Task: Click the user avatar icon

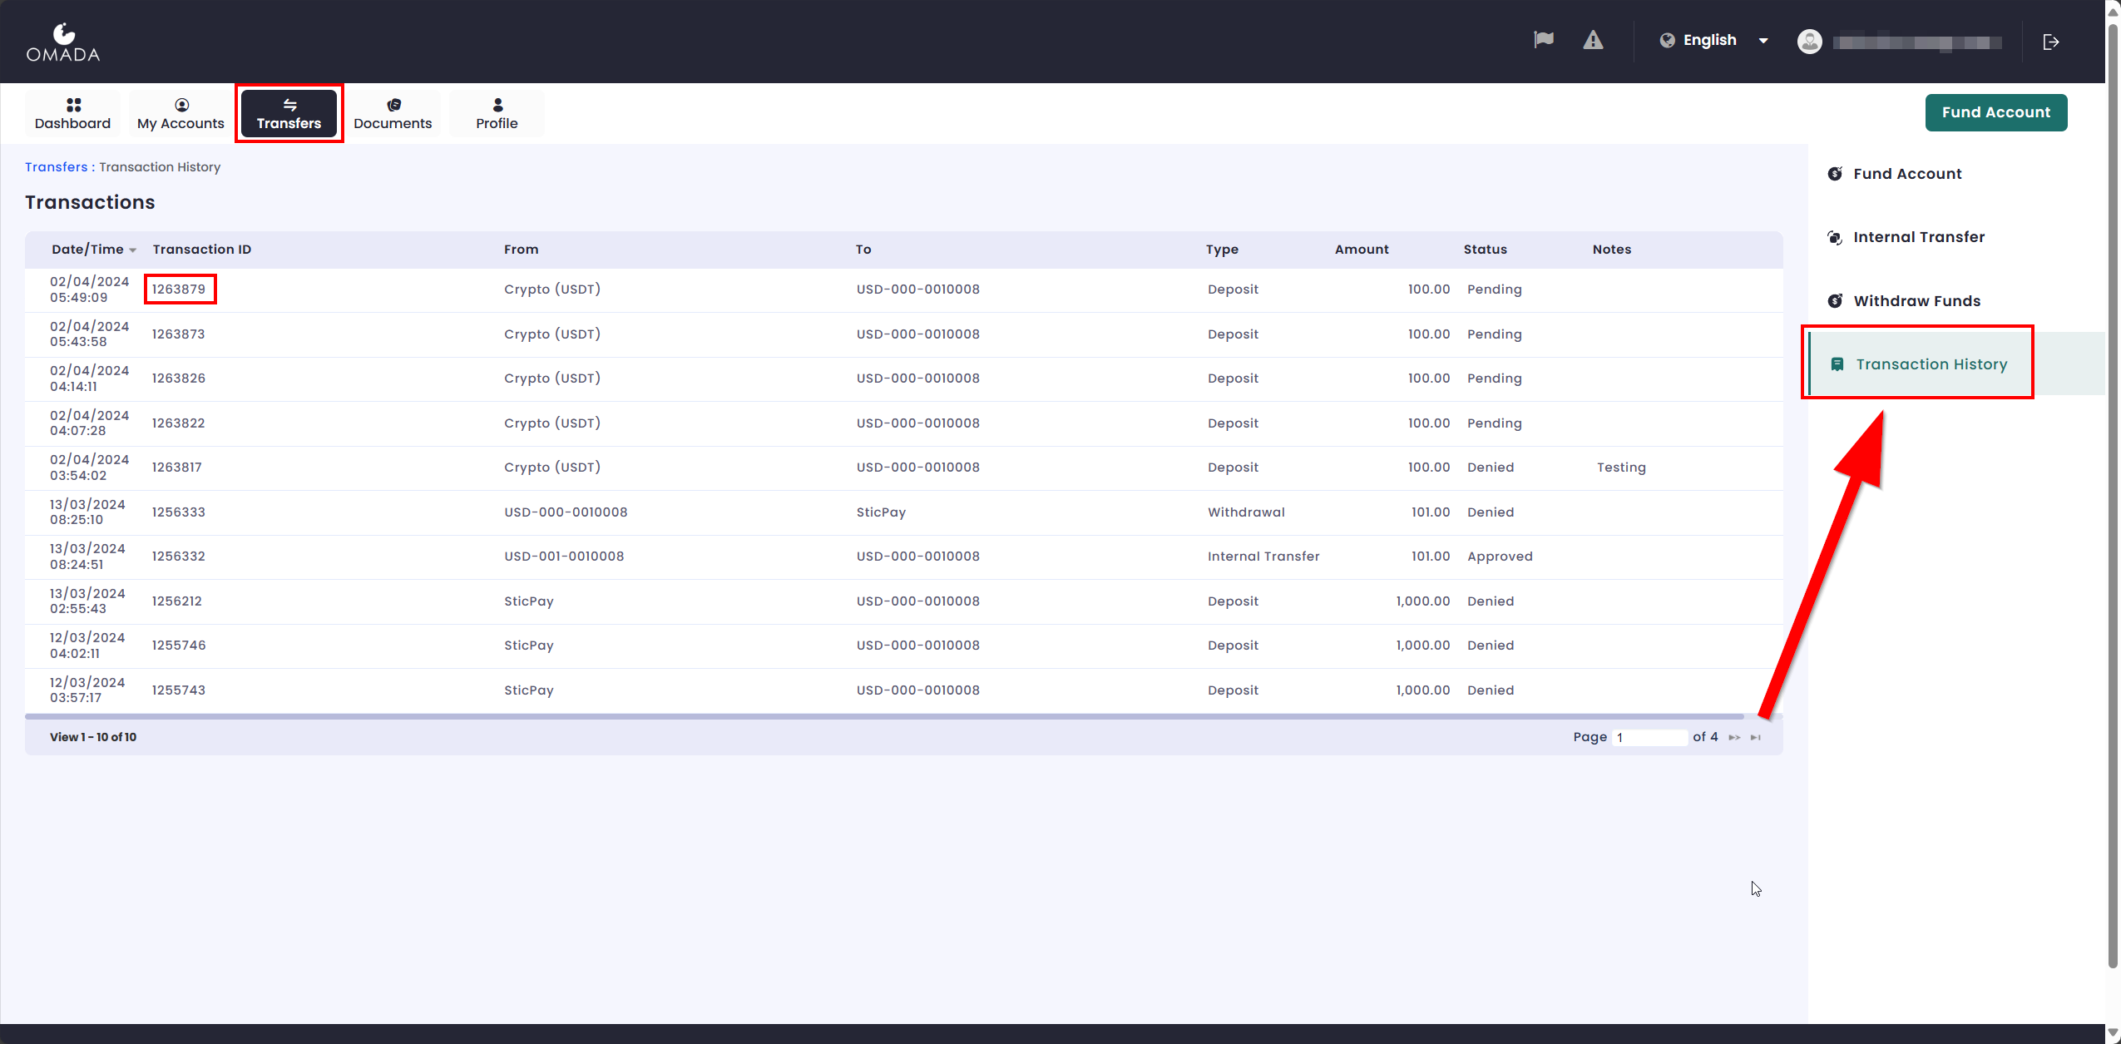Action: pyautogui.click(x=1810, y=42)
